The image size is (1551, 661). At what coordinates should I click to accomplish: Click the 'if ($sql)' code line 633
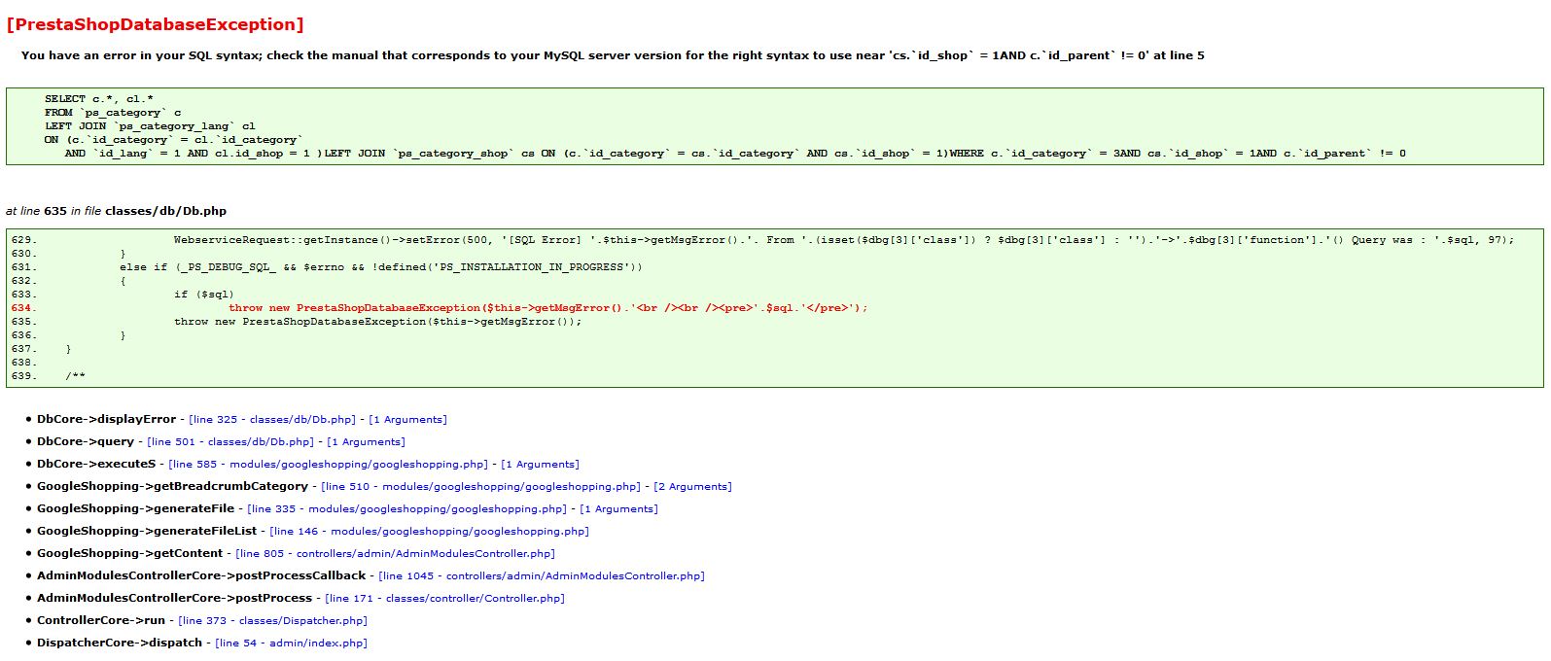click(x=204, y=295)
